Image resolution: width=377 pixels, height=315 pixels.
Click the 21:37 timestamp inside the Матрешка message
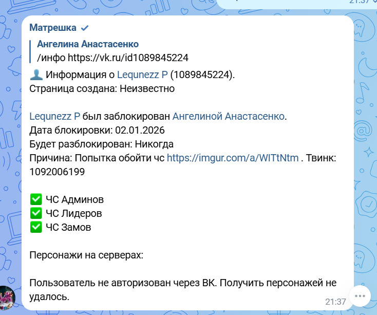pyautogui.click(x=335, y=302)
